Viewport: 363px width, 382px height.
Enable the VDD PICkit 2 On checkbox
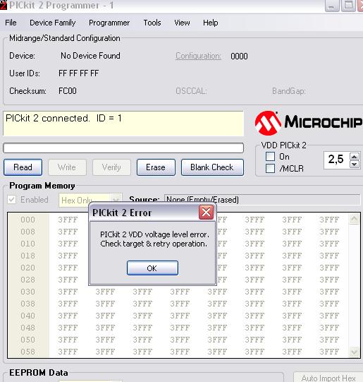tap(271, 157)
